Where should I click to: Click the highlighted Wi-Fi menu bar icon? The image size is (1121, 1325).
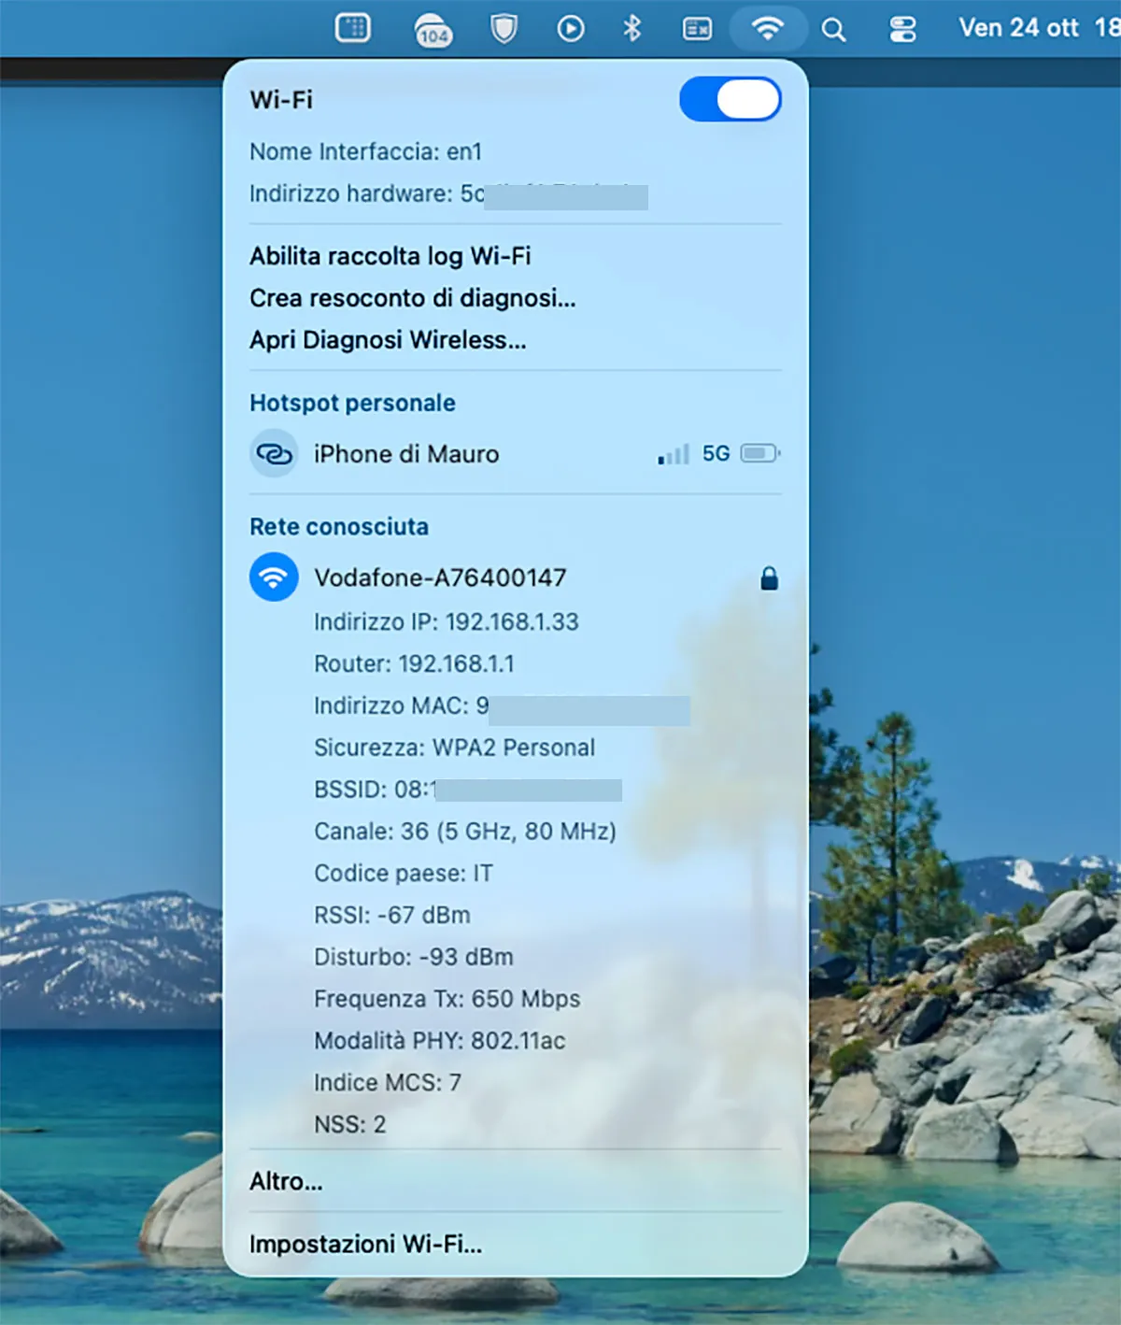click(x=767, y=28)
